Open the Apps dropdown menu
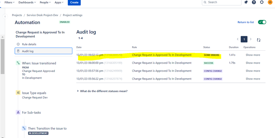 [59, 2]
